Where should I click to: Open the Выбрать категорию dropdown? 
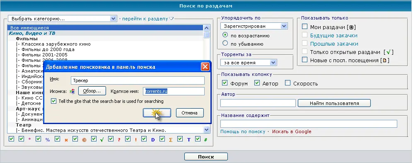coord(63,19)
